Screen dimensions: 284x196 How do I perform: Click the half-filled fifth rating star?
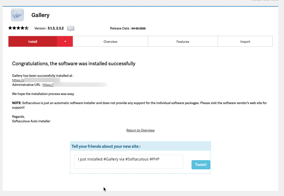point(27,28)
